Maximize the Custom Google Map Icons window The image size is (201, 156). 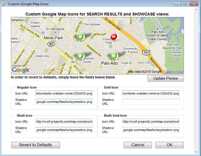185,4
